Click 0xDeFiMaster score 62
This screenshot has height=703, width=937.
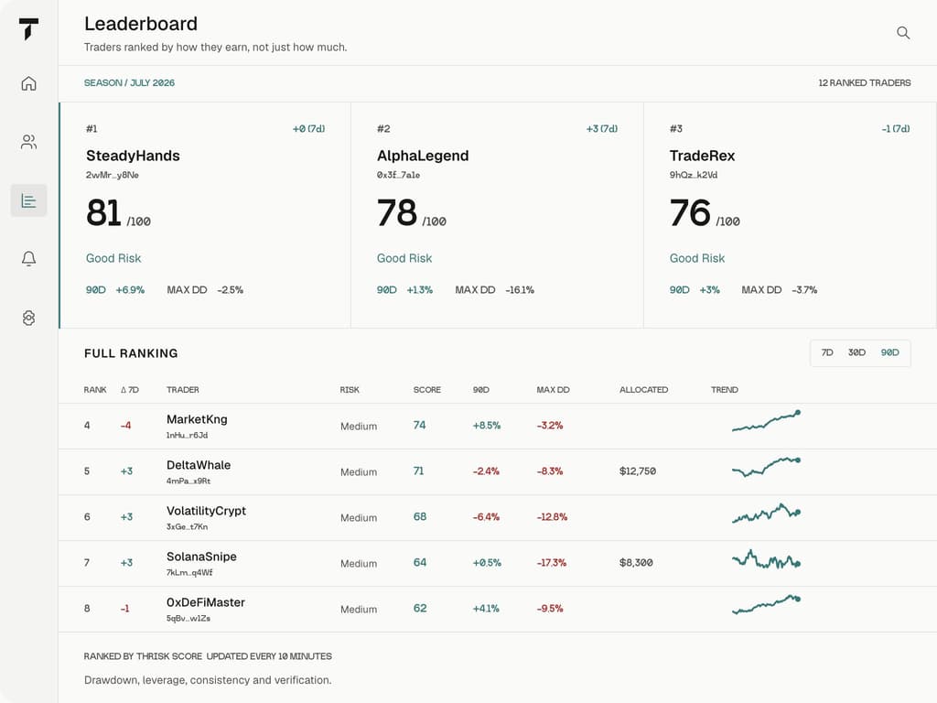click(x=420, y=608)
